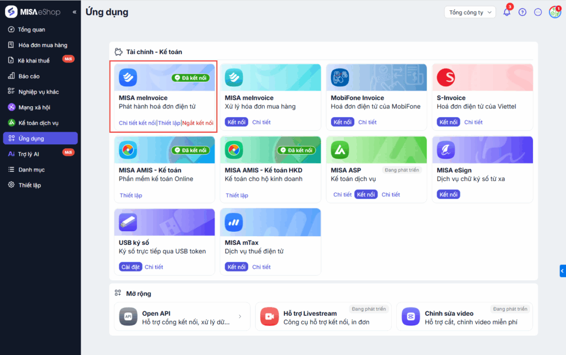Open Chi tiết for MobiFone Invoice
566x355 pixels.
[368, 122]
